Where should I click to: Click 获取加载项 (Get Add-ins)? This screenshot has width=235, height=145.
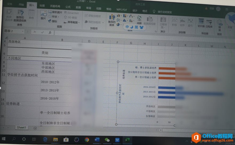pyautogui.click(x=93, y=16)
